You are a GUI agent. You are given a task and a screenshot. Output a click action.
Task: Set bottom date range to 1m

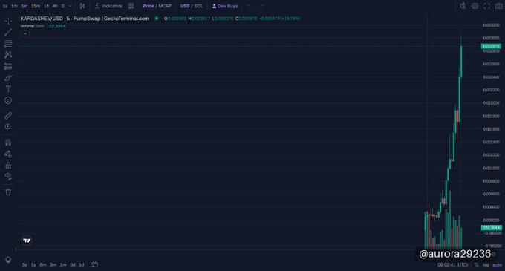point(63,264)
